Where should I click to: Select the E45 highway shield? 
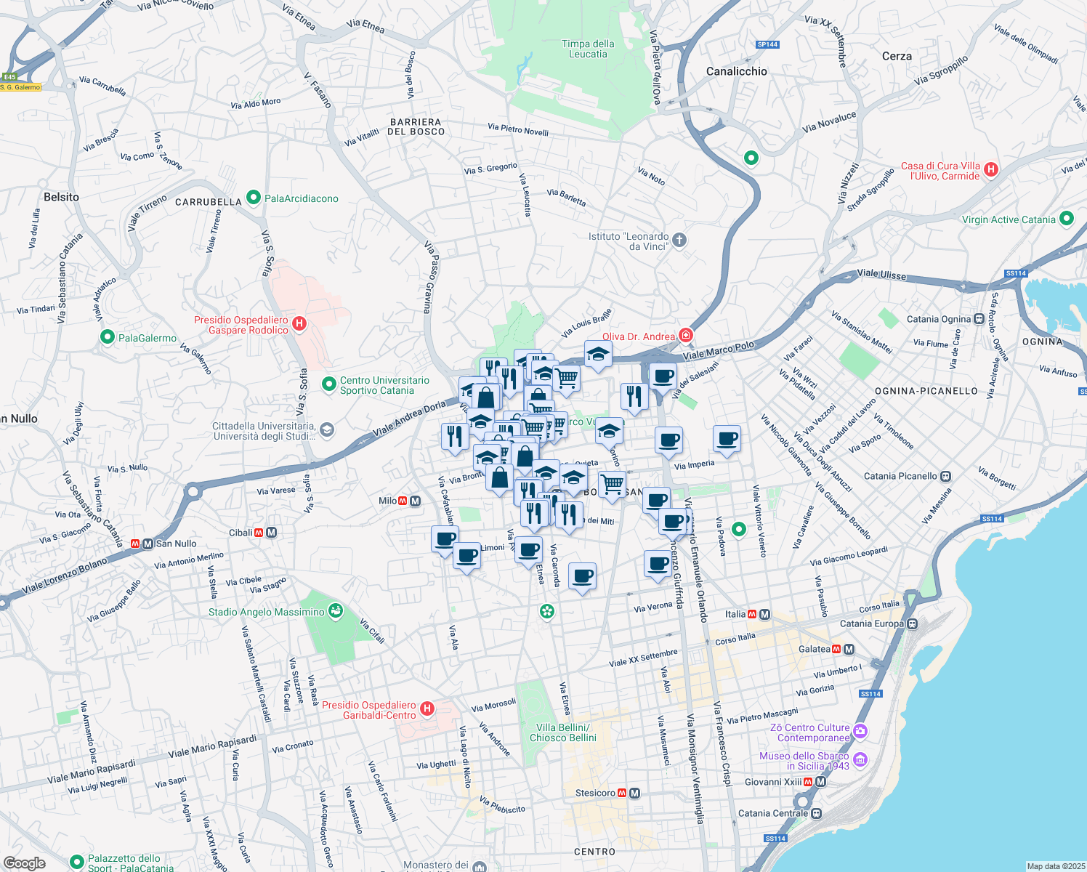point(9,77)
